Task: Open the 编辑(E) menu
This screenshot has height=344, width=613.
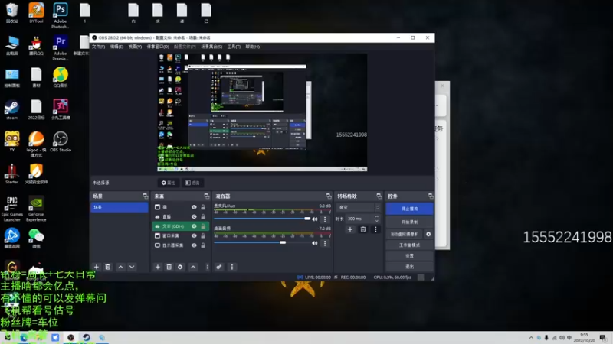Action: click(x=116, y=47)
